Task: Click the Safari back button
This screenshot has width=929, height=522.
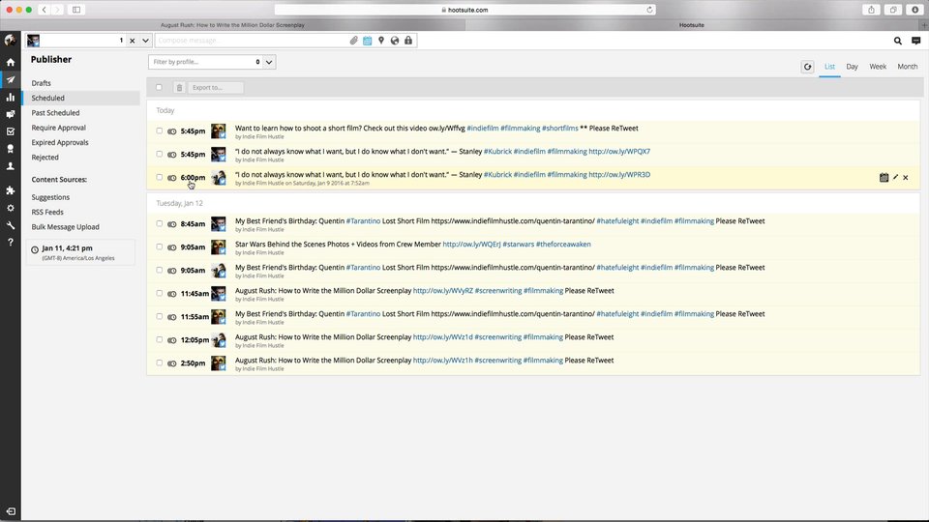Action: tap(44, 10)
